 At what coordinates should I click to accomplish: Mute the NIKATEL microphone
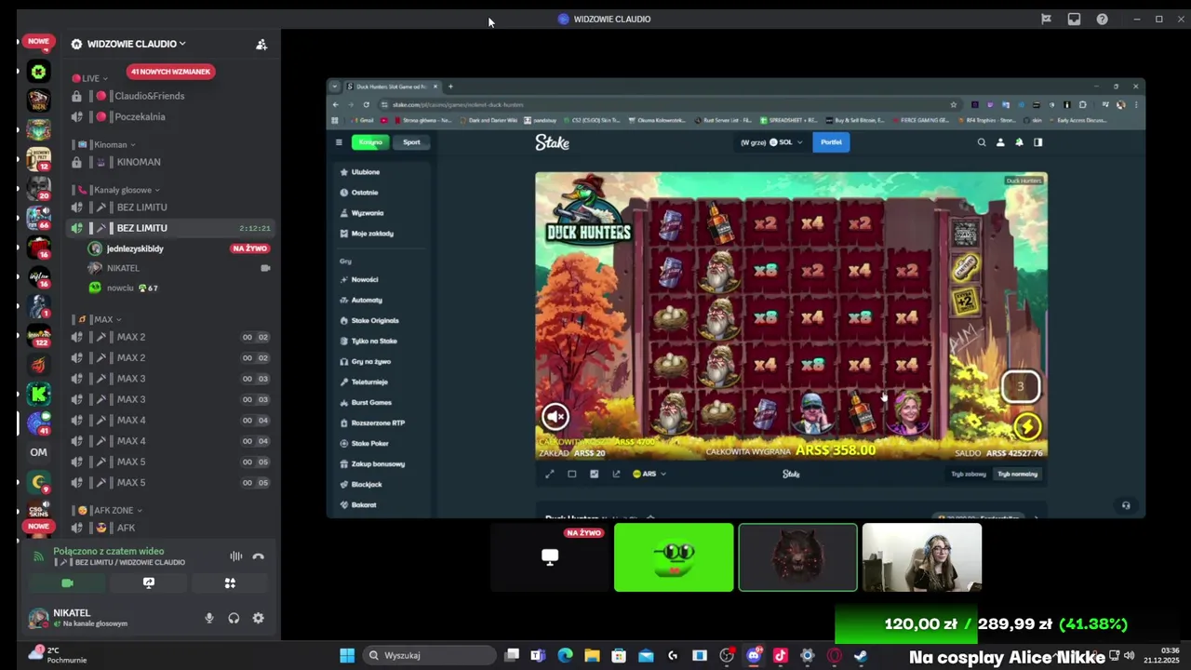pos(209,618)
